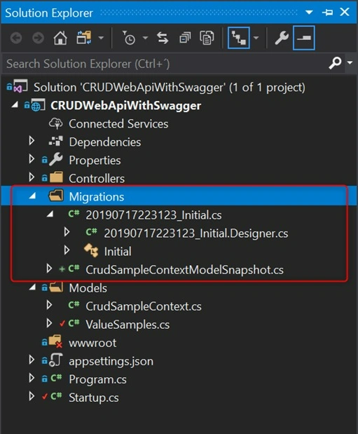The image size is (358, 434).
Task: Click the Solution node's Visual Studio icon
Action: [20, 86]
